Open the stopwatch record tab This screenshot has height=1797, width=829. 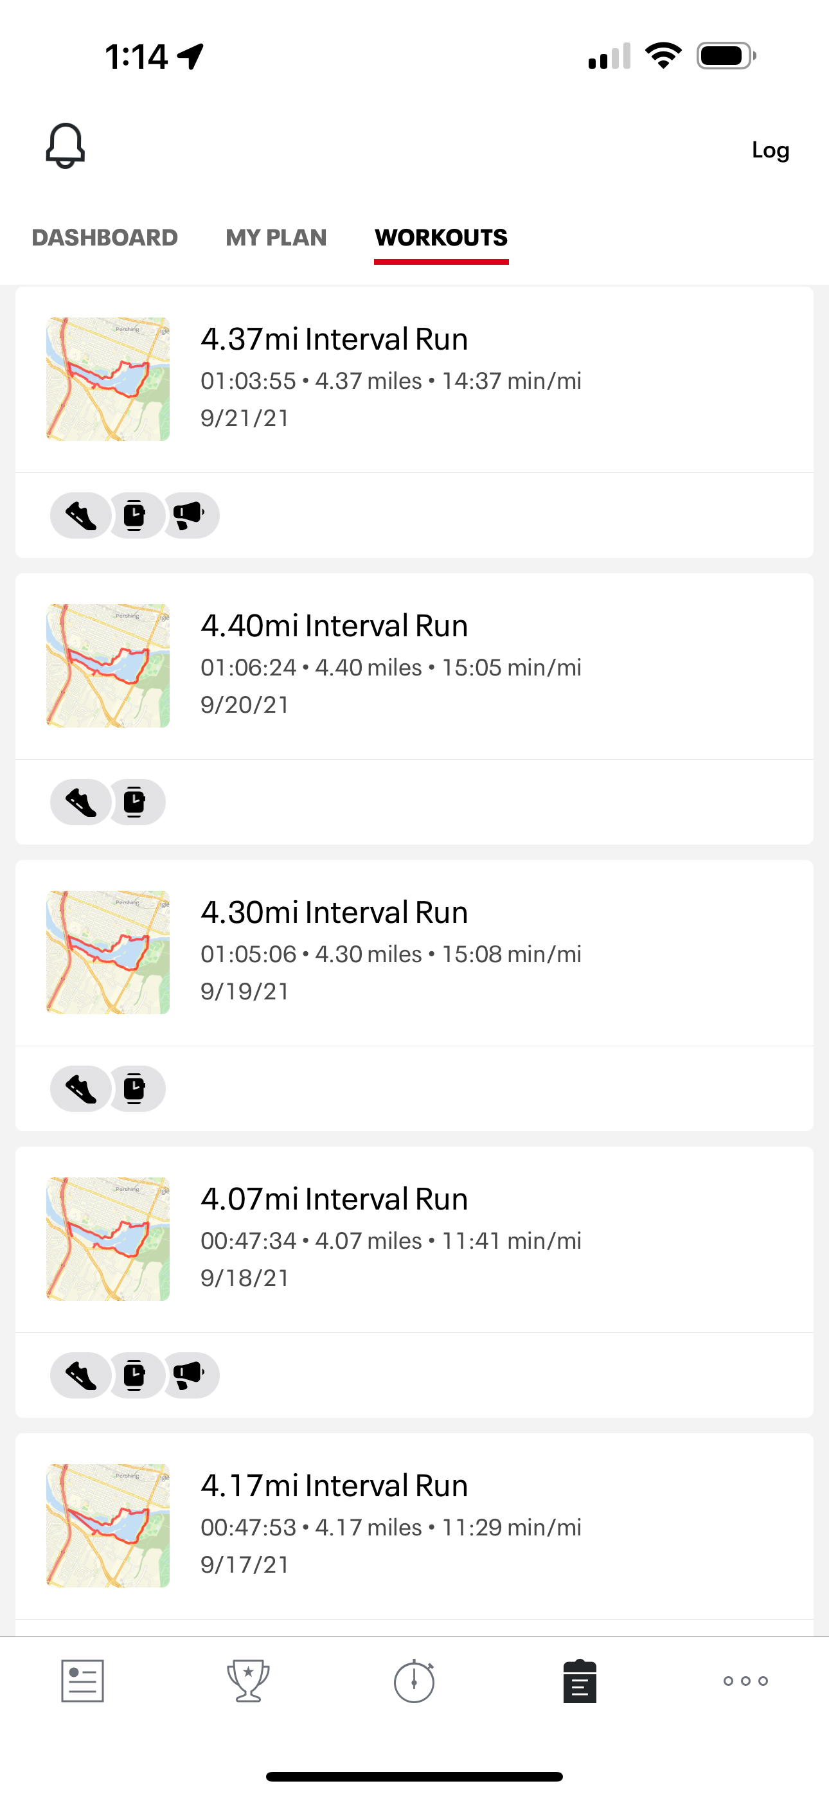[x=415, y=1681]
